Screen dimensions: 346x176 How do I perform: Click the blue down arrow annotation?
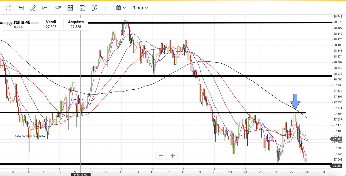pyautogui.click(x=295, y=102)
